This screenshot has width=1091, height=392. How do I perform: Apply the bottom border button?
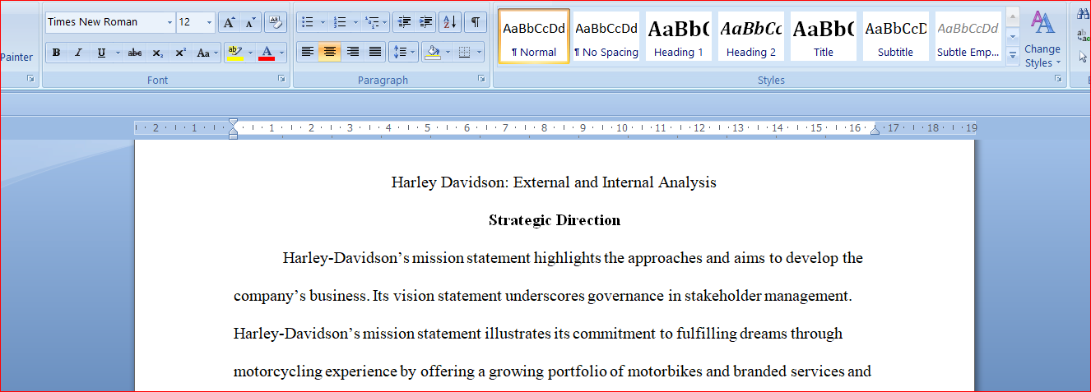pyautogui.click(x=464, y=53)
